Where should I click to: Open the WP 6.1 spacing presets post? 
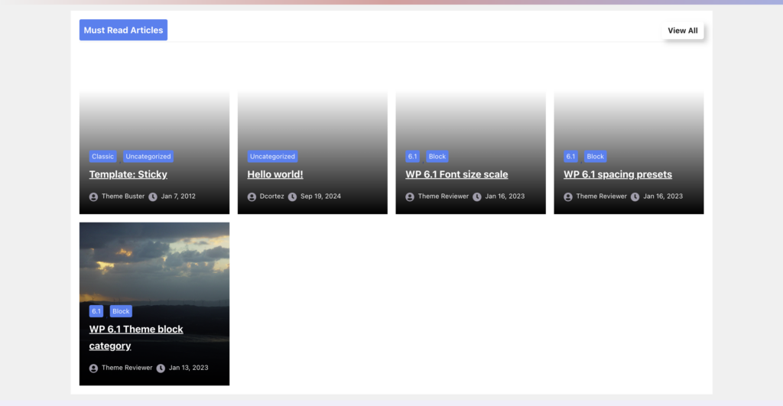click(617, 174)
